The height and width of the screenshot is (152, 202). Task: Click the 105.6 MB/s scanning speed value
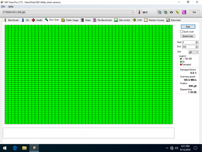[190, 80]
